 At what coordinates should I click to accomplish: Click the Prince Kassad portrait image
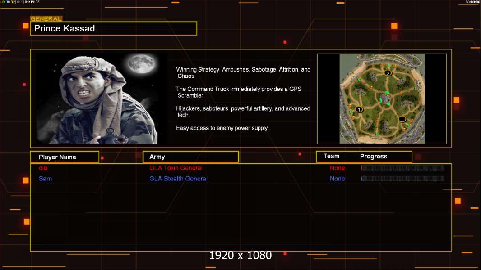(x=102, y=99)
